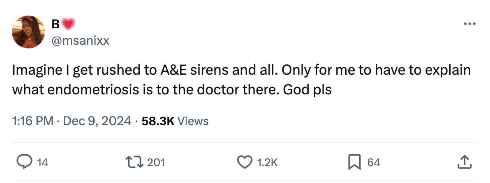Click the display name B
Screen dimensions: 490x183
(55, 25)
